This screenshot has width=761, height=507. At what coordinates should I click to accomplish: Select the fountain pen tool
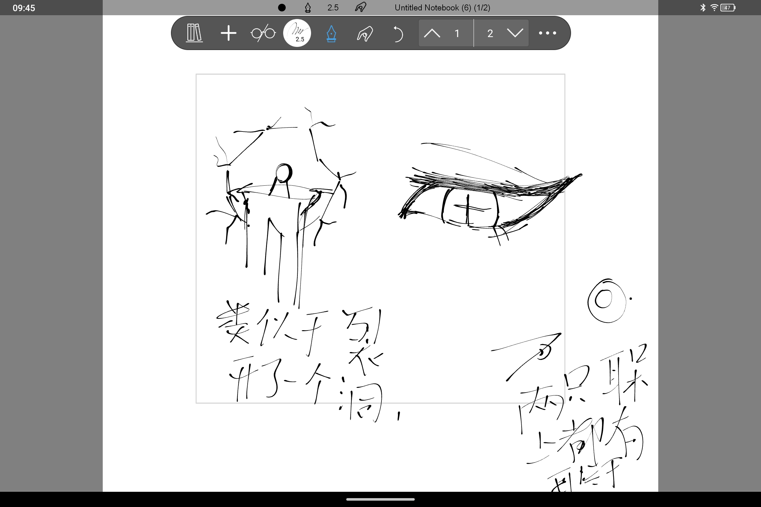[331, 33]
